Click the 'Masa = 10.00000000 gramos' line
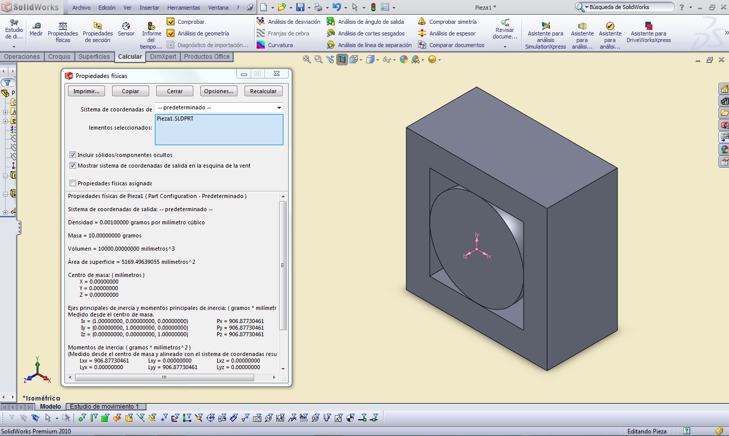 pos(105,235)
